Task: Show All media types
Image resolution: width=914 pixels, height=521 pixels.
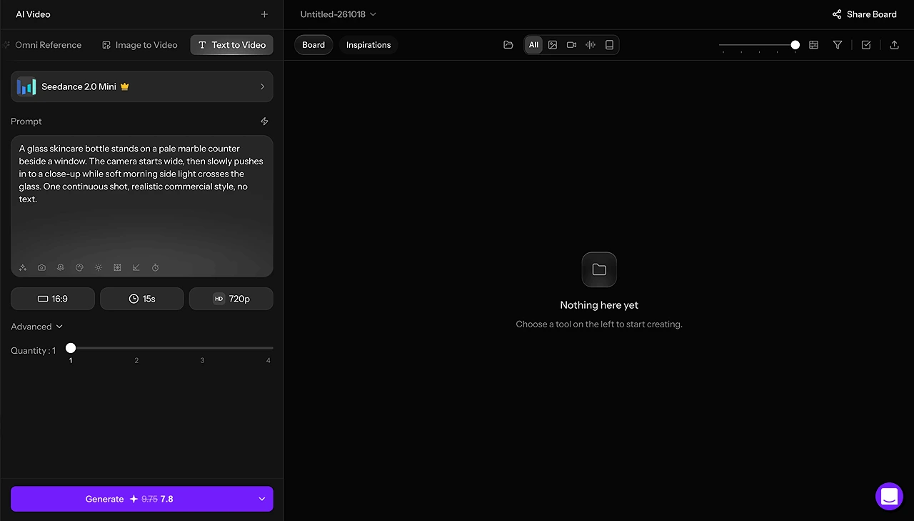Action: (533, 45)
